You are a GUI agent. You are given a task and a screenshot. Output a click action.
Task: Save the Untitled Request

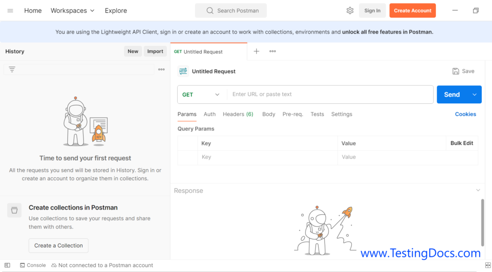(x=463, y=71)
